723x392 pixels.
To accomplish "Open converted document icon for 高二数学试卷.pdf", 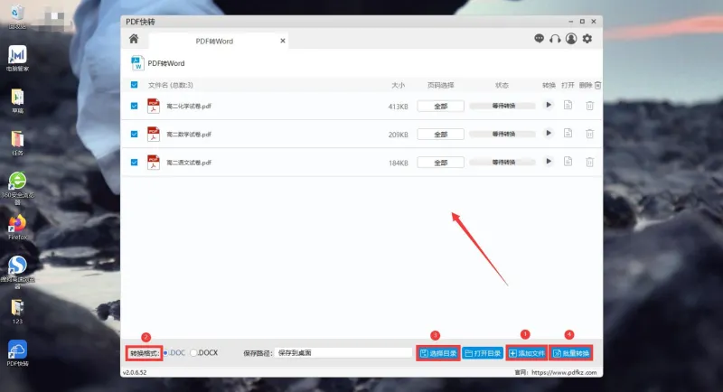I will (x=568, y=133).
